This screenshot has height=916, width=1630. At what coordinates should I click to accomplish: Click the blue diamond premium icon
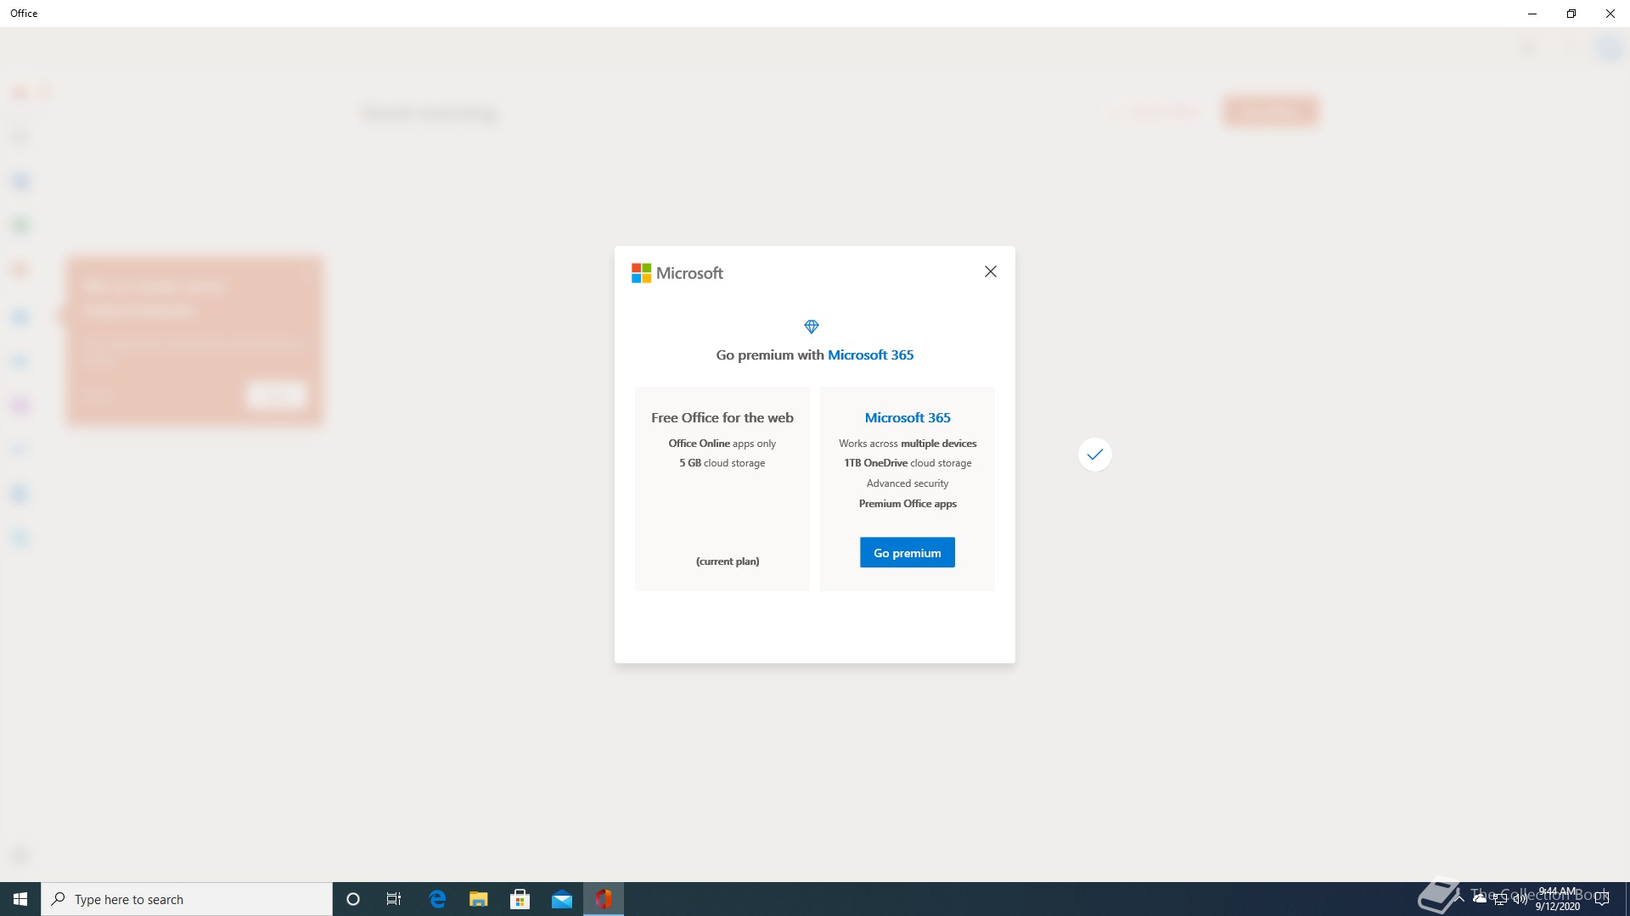[x=812, y=327]
